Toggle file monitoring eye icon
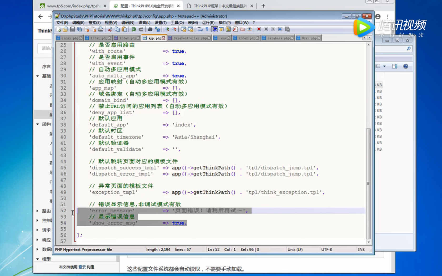 coord(249,29)
